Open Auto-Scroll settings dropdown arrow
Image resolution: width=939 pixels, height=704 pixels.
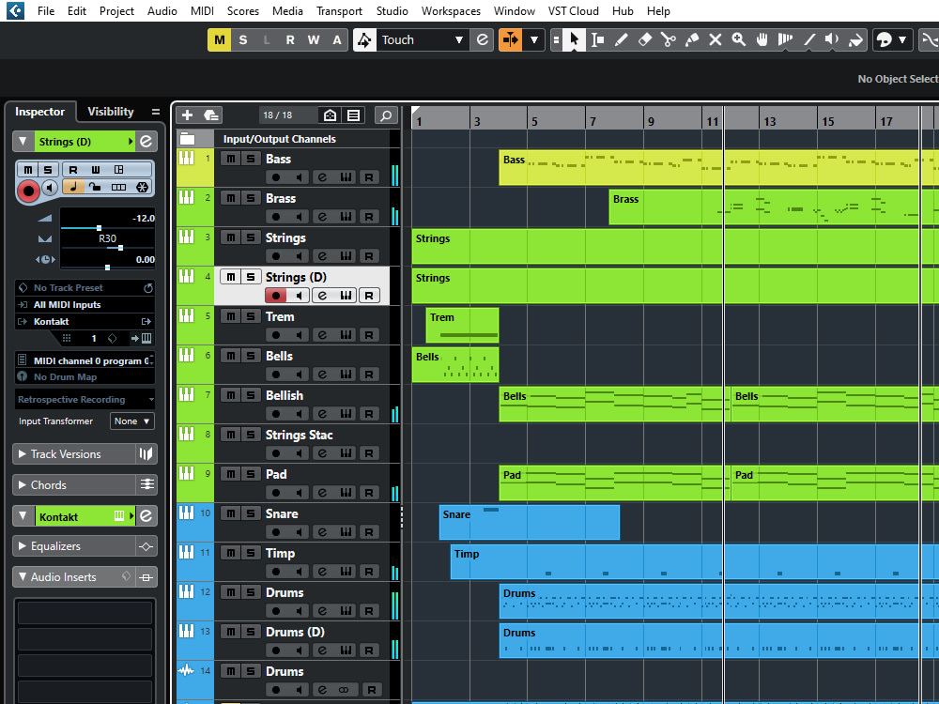[x=533, y=39]
